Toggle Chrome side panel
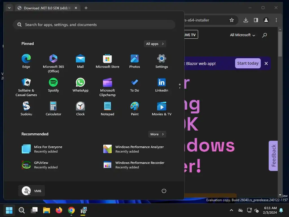 click(x=256, y=20)
